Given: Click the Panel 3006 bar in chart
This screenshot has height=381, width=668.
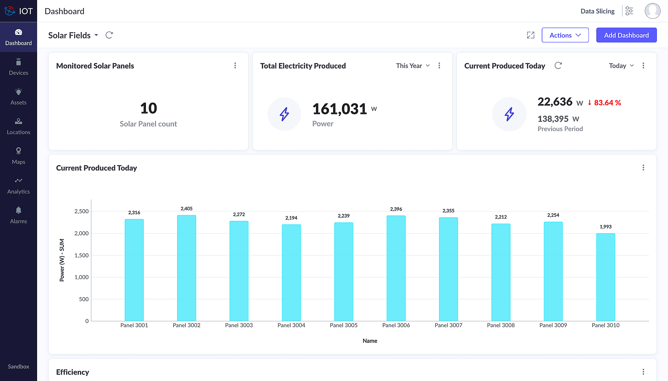Looking at the screenshot, I should (x=396, y=268).
